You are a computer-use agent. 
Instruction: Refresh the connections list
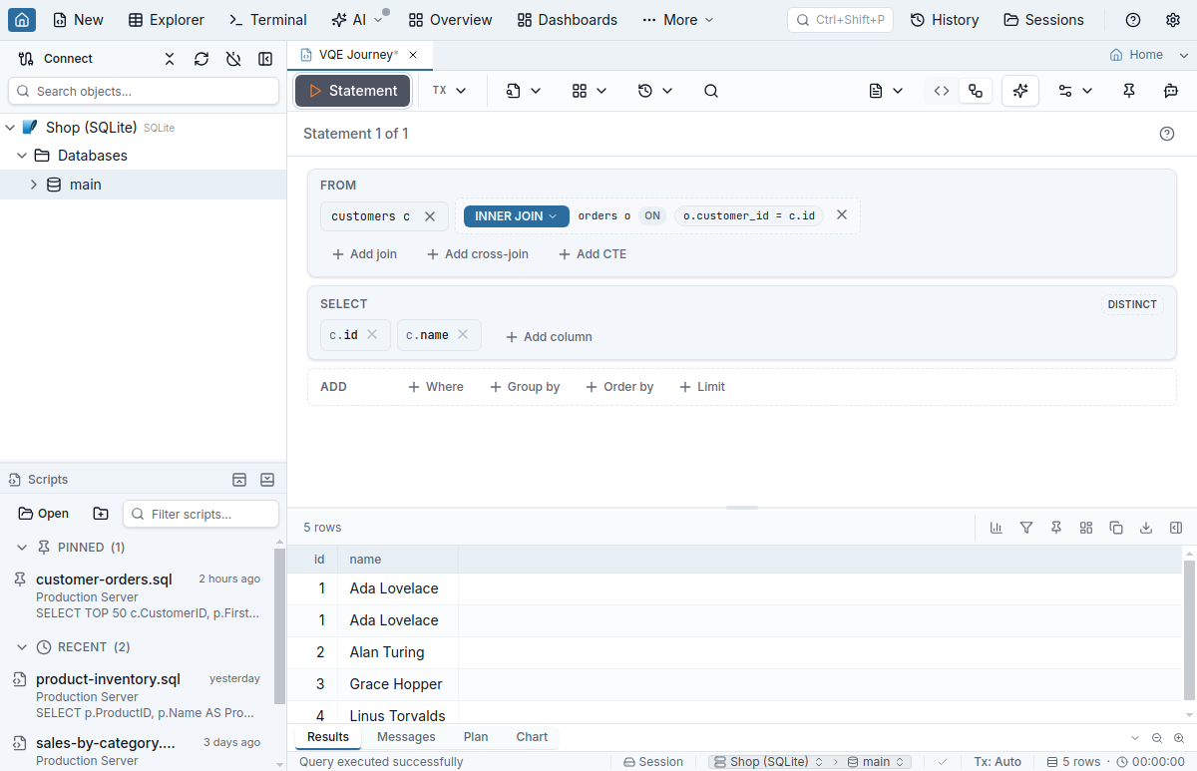pos(201,59)
